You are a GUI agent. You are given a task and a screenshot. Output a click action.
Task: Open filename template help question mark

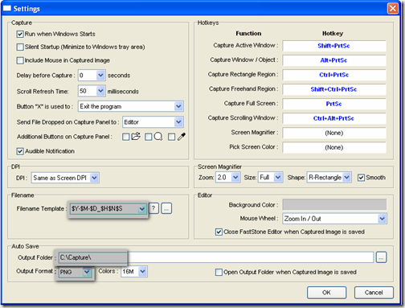(153, 208)
